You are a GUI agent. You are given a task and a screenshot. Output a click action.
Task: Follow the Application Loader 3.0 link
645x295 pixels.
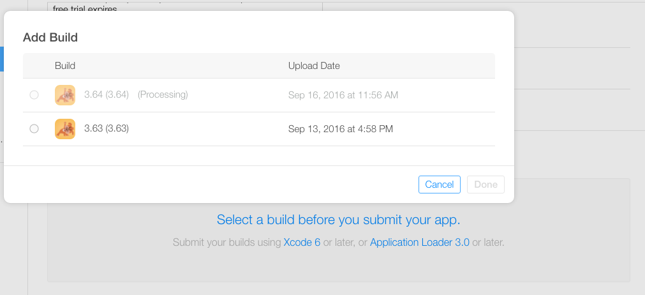pyautogui.click(x=420, y=243)
